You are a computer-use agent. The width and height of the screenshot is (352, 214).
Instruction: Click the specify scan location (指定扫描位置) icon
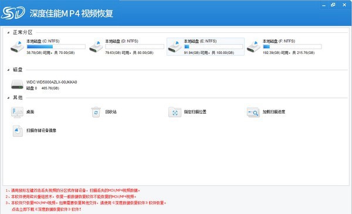point(175,112)
